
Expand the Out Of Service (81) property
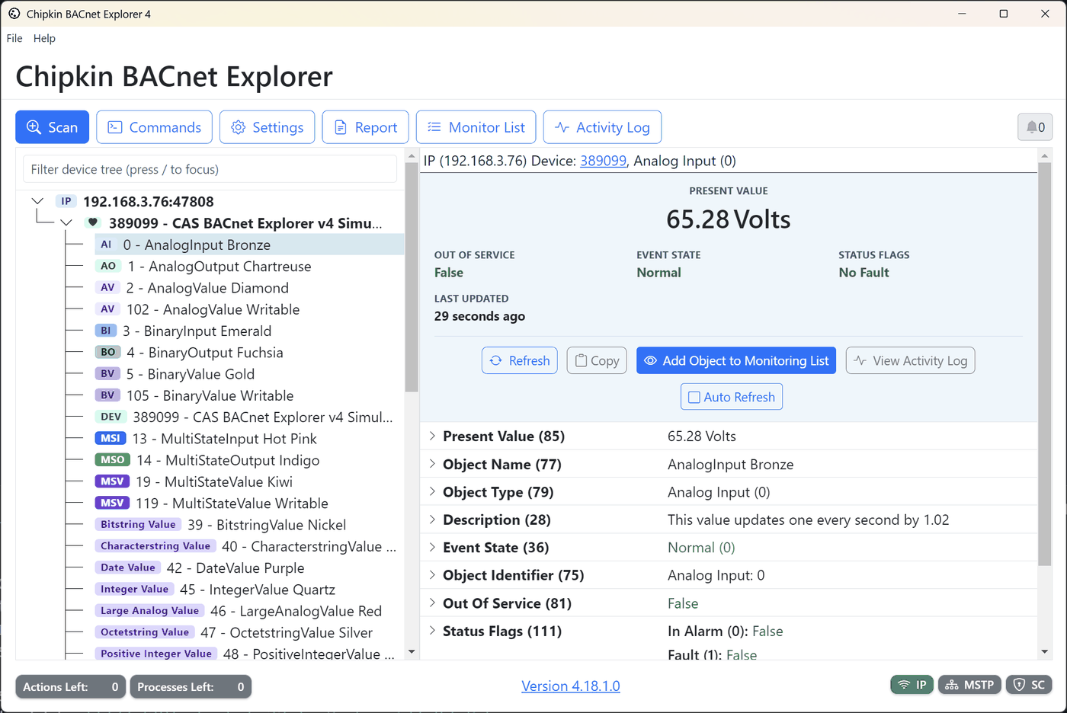tap(432, 603)
